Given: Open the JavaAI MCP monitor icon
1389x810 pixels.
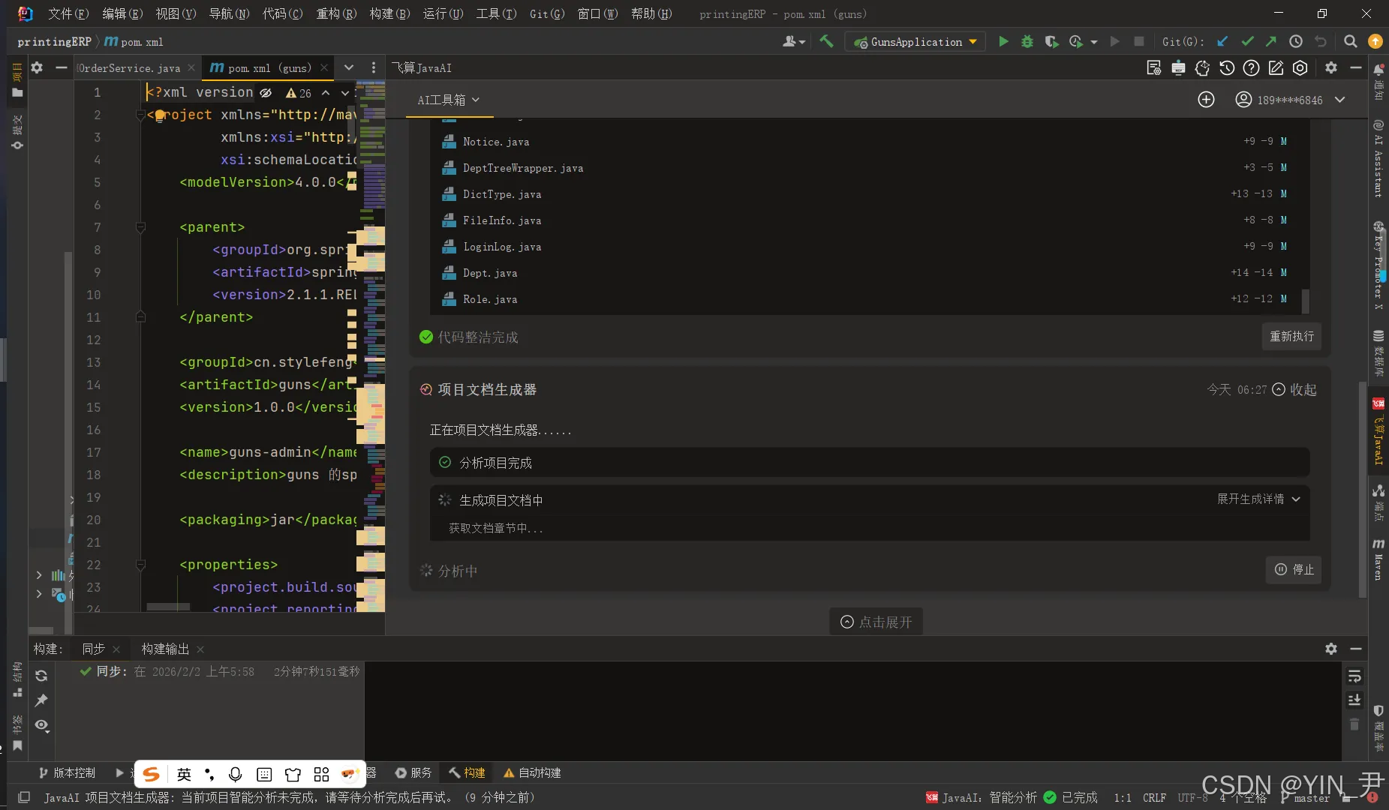Looking at the screenshot, I should tap(1178, 68).
